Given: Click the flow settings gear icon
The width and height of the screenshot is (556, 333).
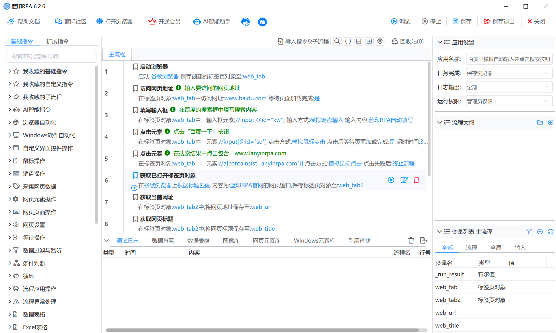Looking at the screenshot, I should pyautogui.click(x=380, y=42).
